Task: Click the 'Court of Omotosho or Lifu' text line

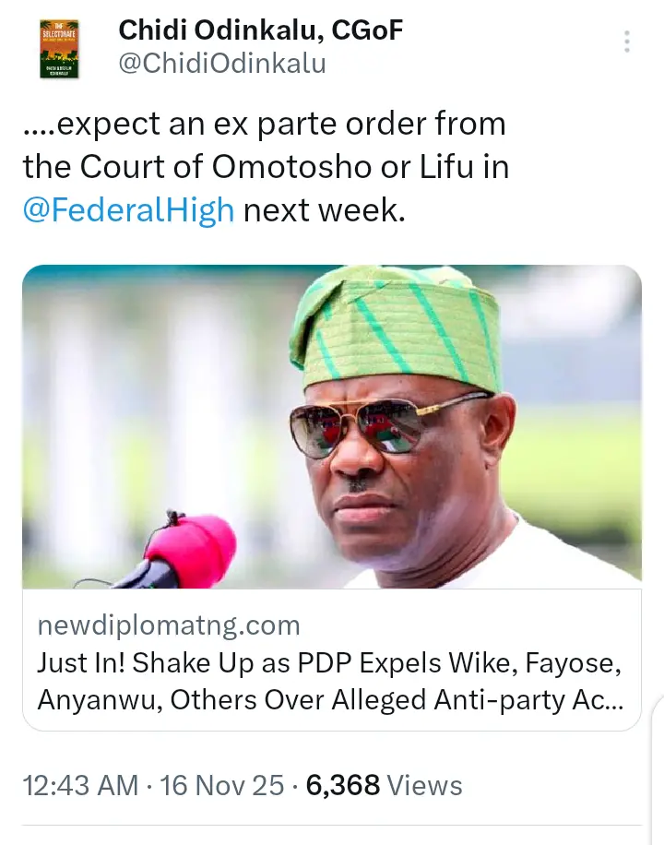Action: (267, 167)
